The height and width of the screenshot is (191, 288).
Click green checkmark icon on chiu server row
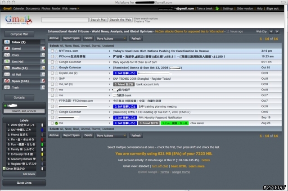tap(57, 123)
